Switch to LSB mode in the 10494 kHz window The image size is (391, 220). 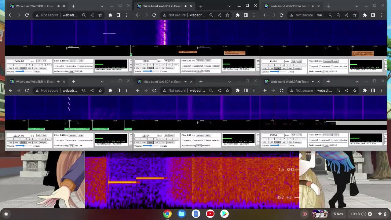[x=16, y=68]
